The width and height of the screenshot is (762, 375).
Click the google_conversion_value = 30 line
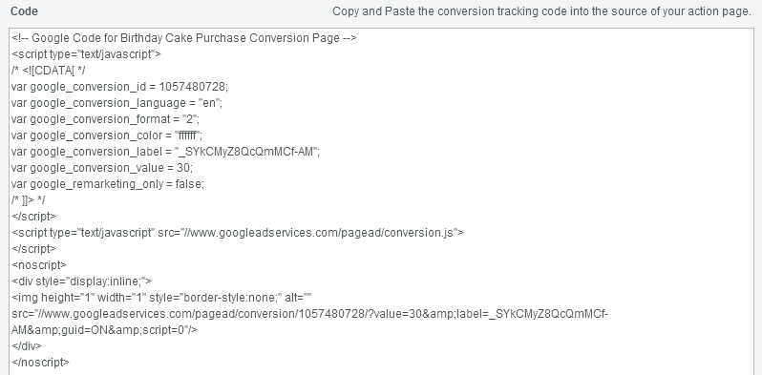102,168
